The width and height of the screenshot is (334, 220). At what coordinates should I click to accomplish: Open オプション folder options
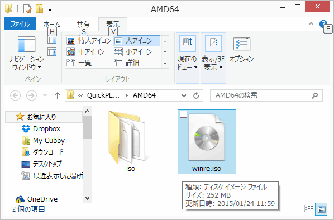pyautogui.click(x=241, y=50)
